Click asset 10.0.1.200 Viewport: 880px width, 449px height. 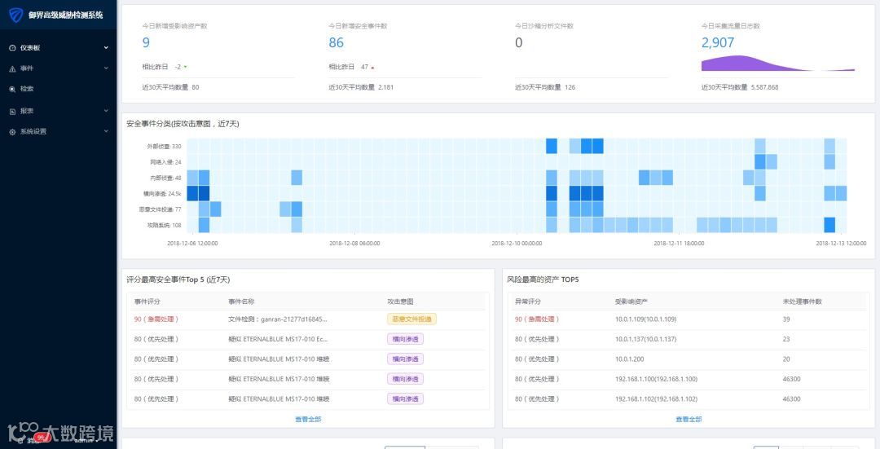pos(630,359)
